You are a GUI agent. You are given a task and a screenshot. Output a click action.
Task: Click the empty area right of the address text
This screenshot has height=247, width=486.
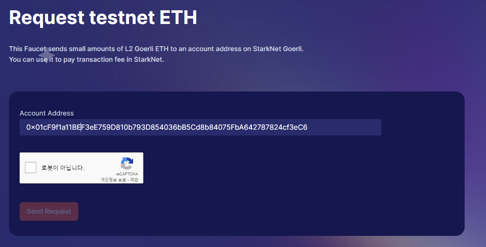pyautogui.click(x=344, y=127)
